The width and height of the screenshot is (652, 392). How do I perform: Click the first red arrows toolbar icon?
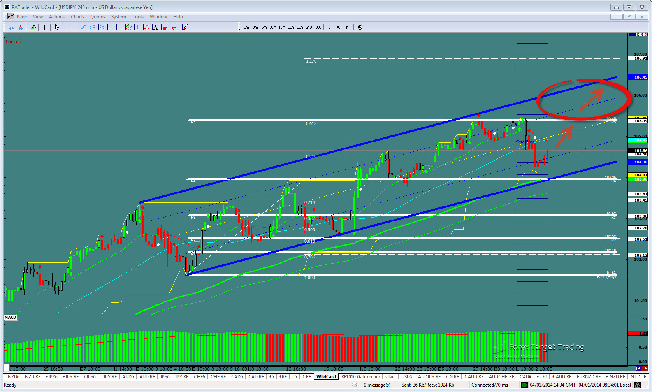[12, 27]
